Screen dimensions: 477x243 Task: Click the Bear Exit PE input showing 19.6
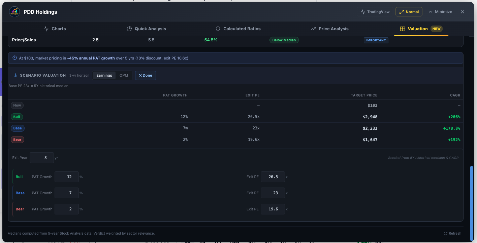point(273,209)
